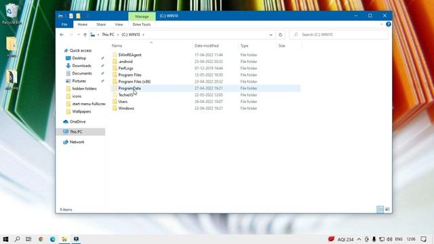Go back with the Back arrow
This screenshot has width=434, height=244.
click(62, 35)
